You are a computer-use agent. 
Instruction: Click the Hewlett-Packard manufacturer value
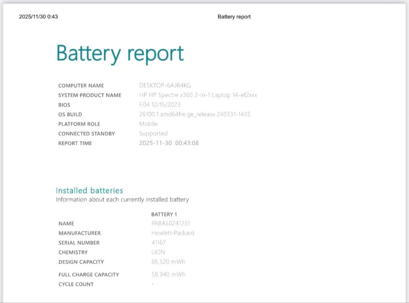(x=173, y=233)
